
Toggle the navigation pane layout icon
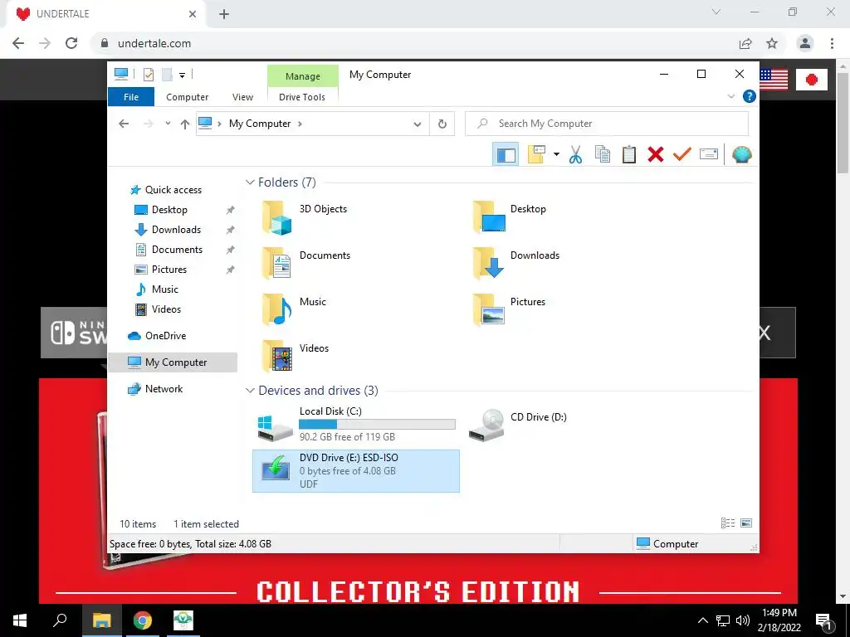(506, 155)
